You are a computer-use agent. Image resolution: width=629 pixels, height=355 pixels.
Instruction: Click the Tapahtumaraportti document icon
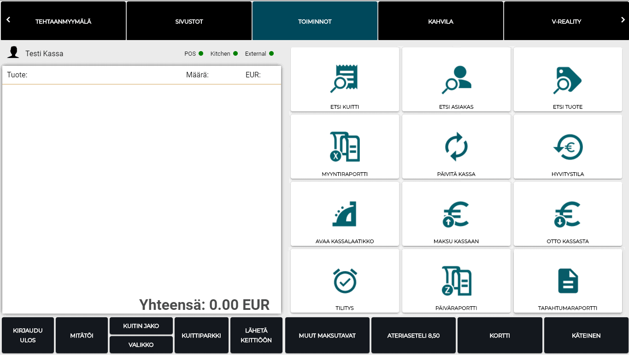[x=568, y=280]
